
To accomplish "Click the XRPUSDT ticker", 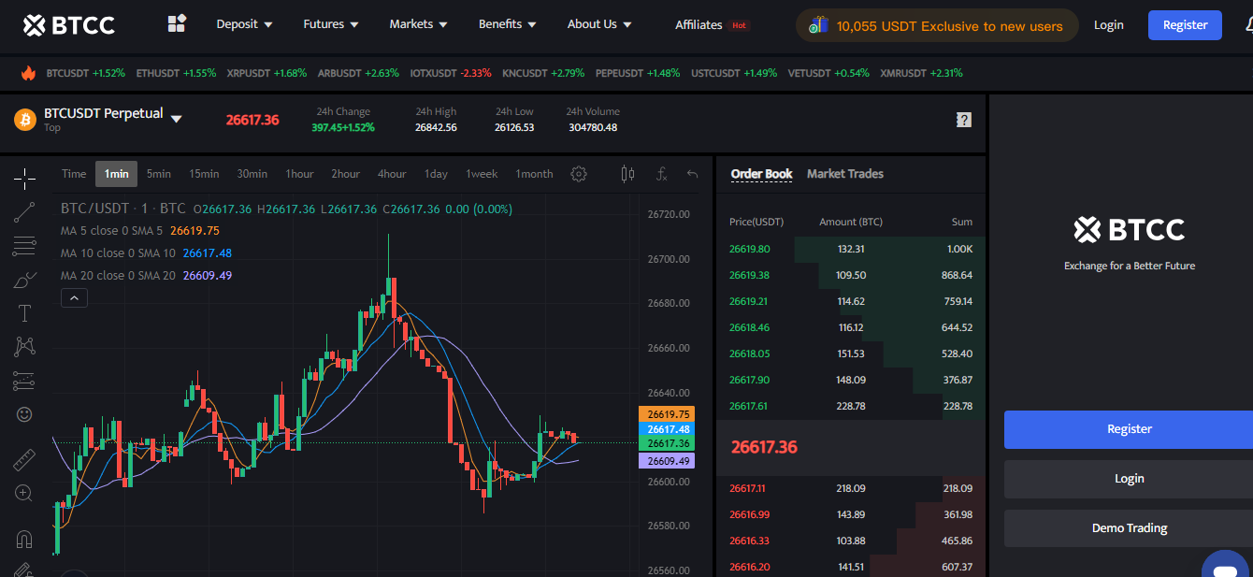I will tap(266, 73).
